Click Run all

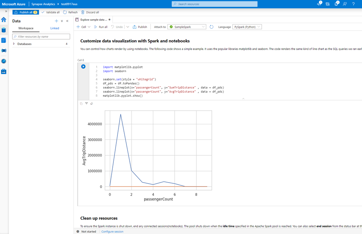point(101,27)
